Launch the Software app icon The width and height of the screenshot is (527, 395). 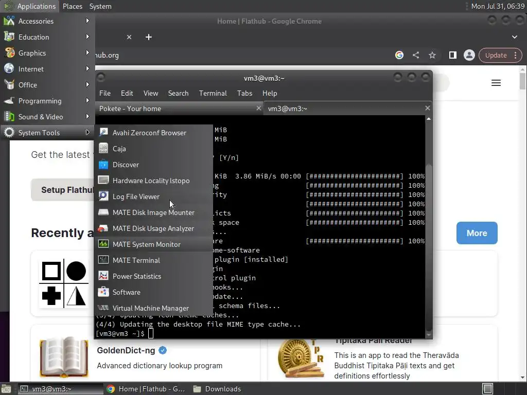click(x=103, y=292)
